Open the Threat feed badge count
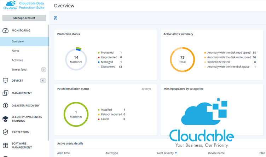 coord(44,70)
